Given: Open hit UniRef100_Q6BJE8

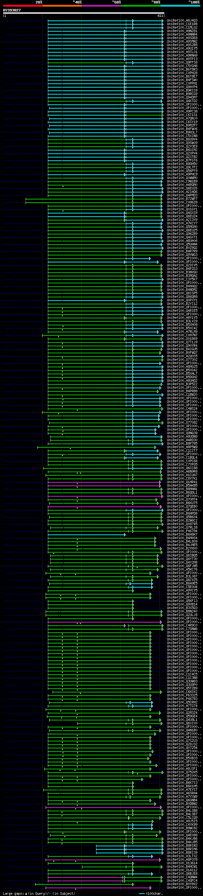Looking at the screenshot, I should pyautogui.click(x=182, y=874).
